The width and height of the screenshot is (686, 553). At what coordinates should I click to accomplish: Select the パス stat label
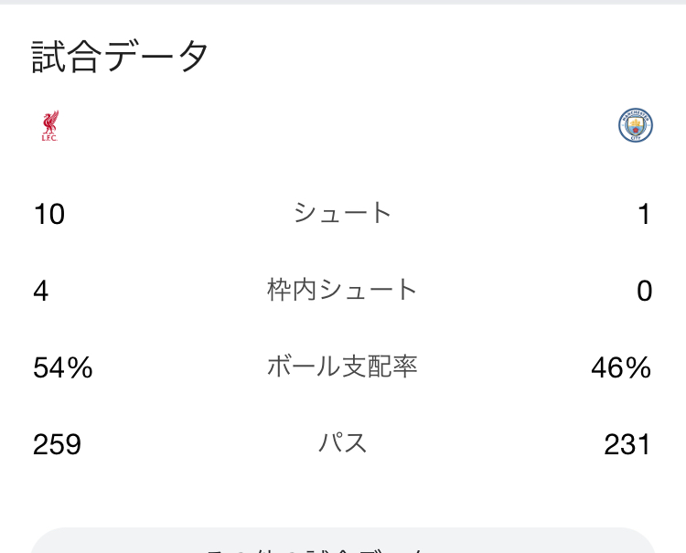point(343,443)
